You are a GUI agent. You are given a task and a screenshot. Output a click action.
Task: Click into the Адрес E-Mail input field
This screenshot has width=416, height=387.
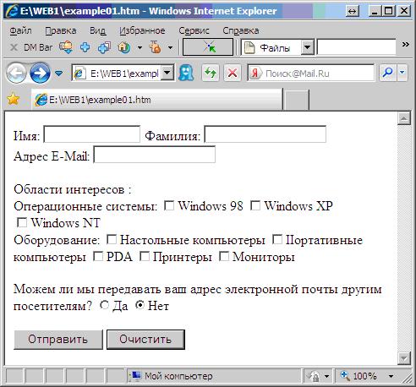[155, 155]
